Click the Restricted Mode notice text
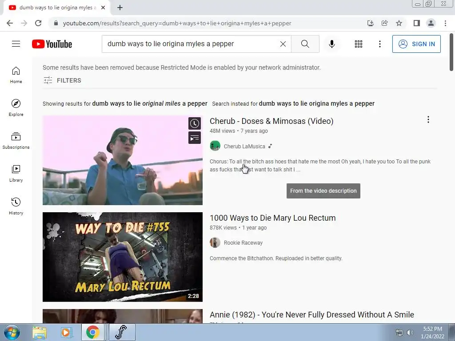455x341 pixels. [x=182, y=67]
